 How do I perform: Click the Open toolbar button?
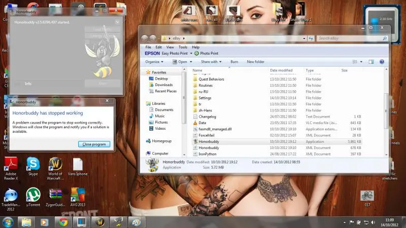pos(180,62)
